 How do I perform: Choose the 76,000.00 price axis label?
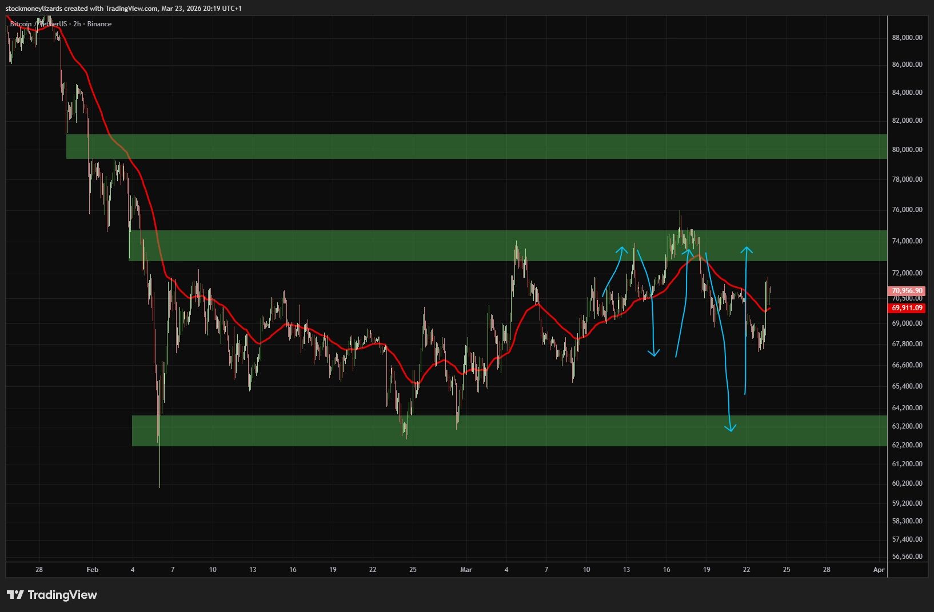pos(907,210)
